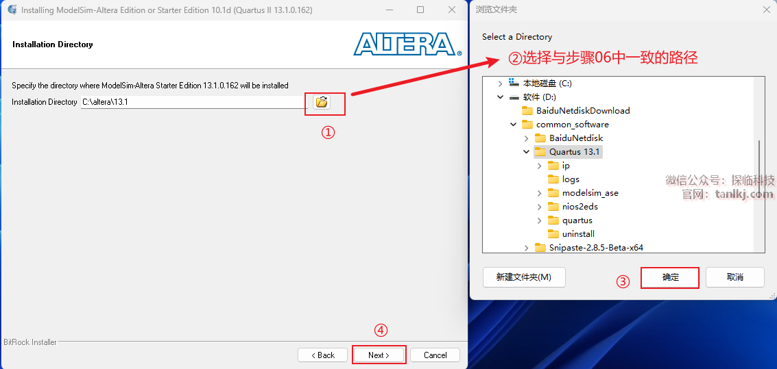
Task: Click the D: drive icon
Action: [514, 97]
